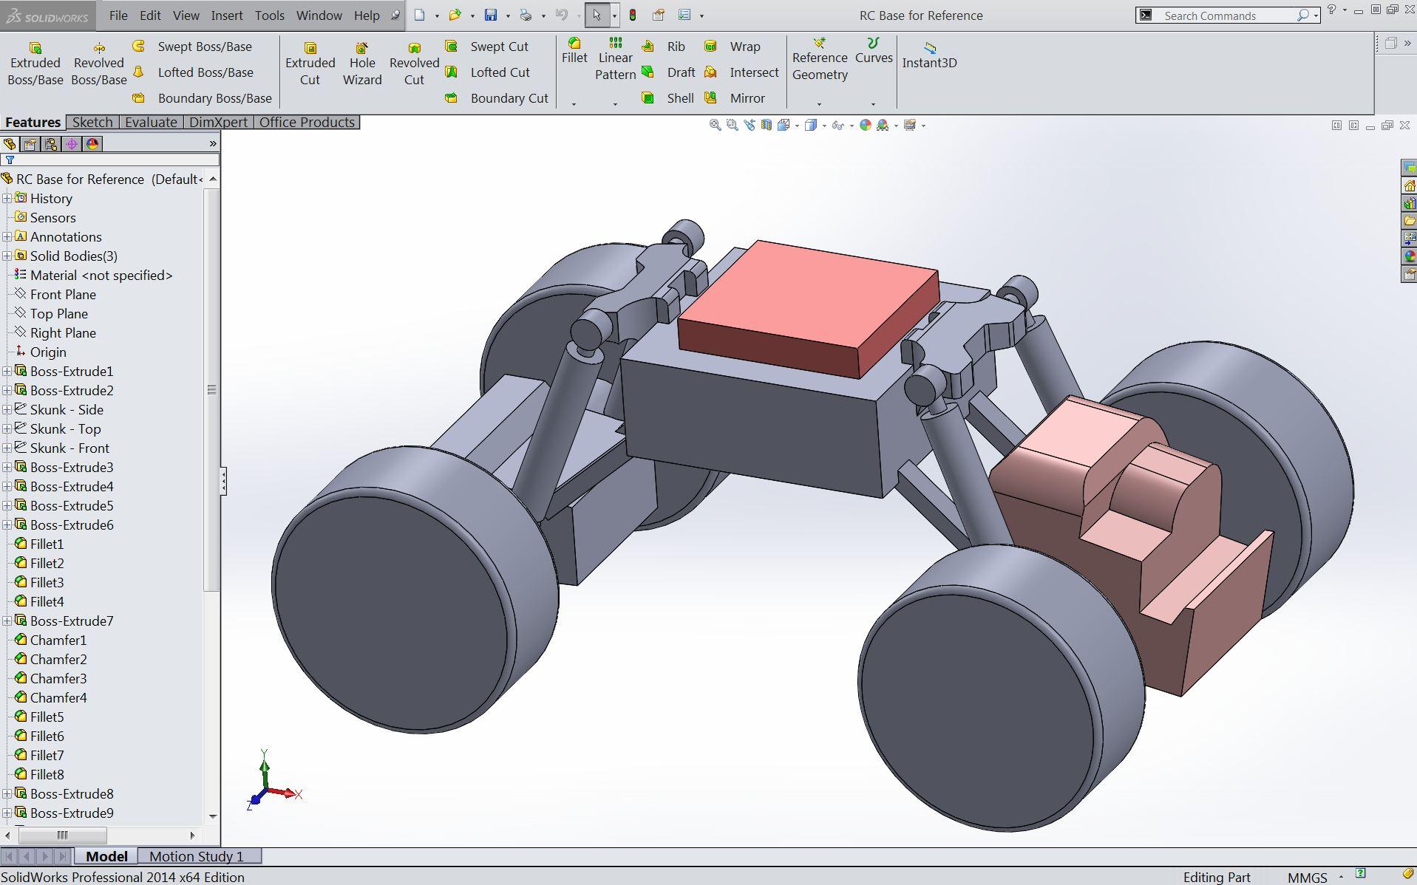Screen dimensions: 1417x885
Task: Switch to the Sketch tab
Action: click(92, 123)
